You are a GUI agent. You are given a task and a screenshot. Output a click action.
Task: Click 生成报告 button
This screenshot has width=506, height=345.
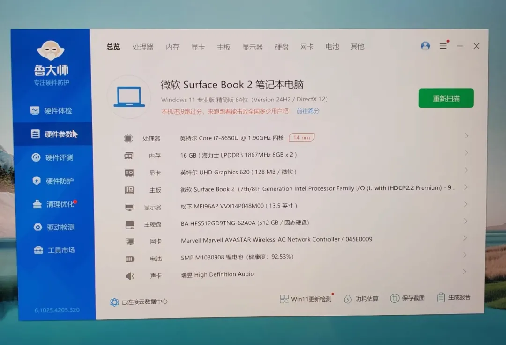point(454,297)
